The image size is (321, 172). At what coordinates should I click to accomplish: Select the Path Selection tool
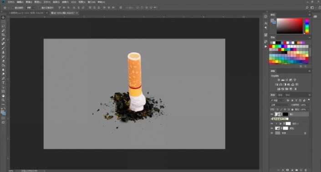(x=3, y=87)
